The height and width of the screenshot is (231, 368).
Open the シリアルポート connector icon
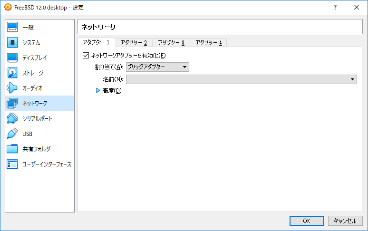point(12,118)
